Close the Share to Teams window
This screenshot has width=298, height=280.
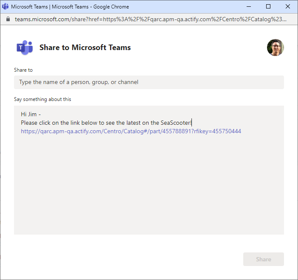pos(288,7)
